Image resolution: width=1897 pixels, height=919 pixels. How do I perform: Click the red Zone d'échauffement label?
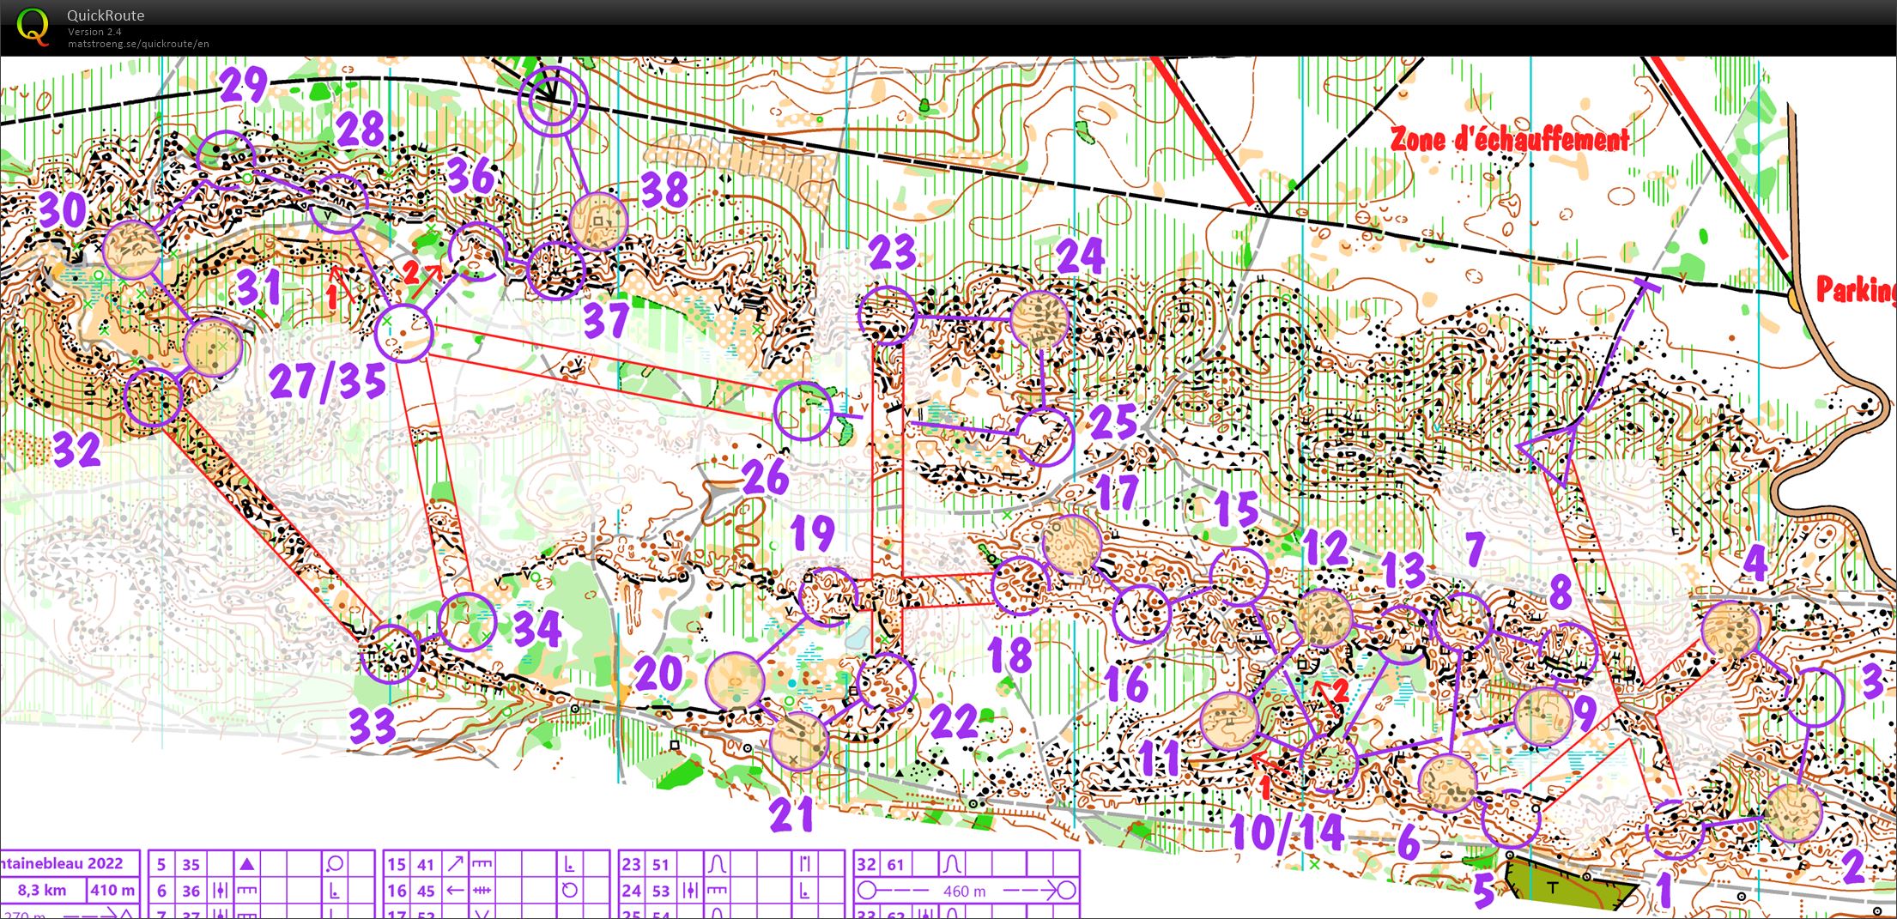tap(1509, 139)
